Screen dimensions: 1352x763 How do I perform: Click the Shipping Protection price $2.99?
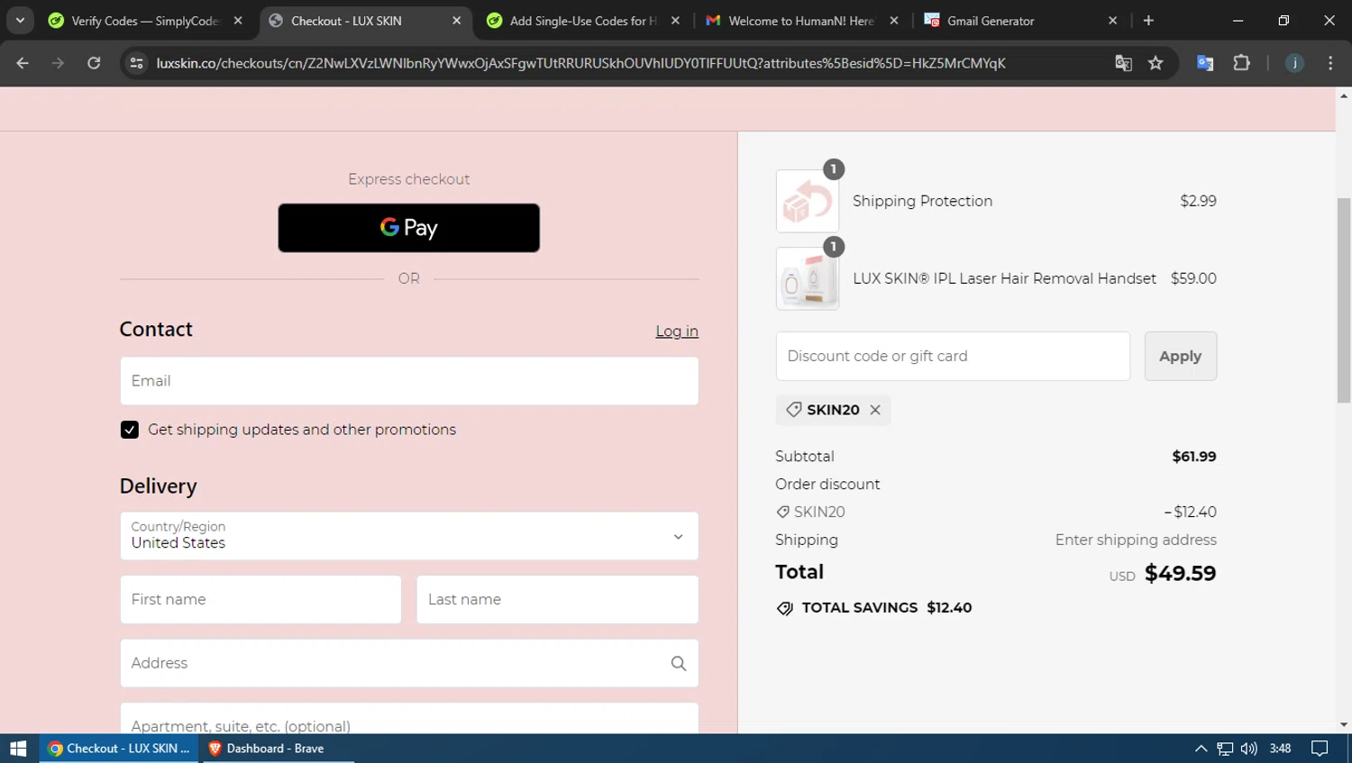pyautogui.click(x=1198, y=201)
